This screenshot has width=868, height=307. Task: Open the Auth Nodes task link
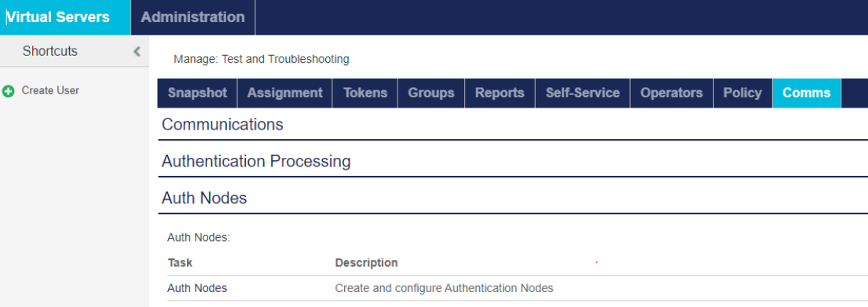pos(197,288)
